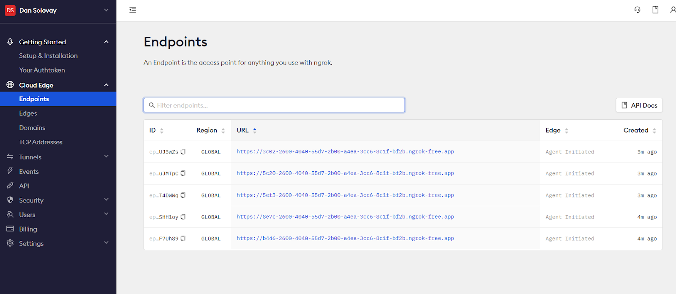Screen dimensions: 676x294
Task: Collapse the sidebar using the menu toggle icon
Action: [x=133, y=10]
